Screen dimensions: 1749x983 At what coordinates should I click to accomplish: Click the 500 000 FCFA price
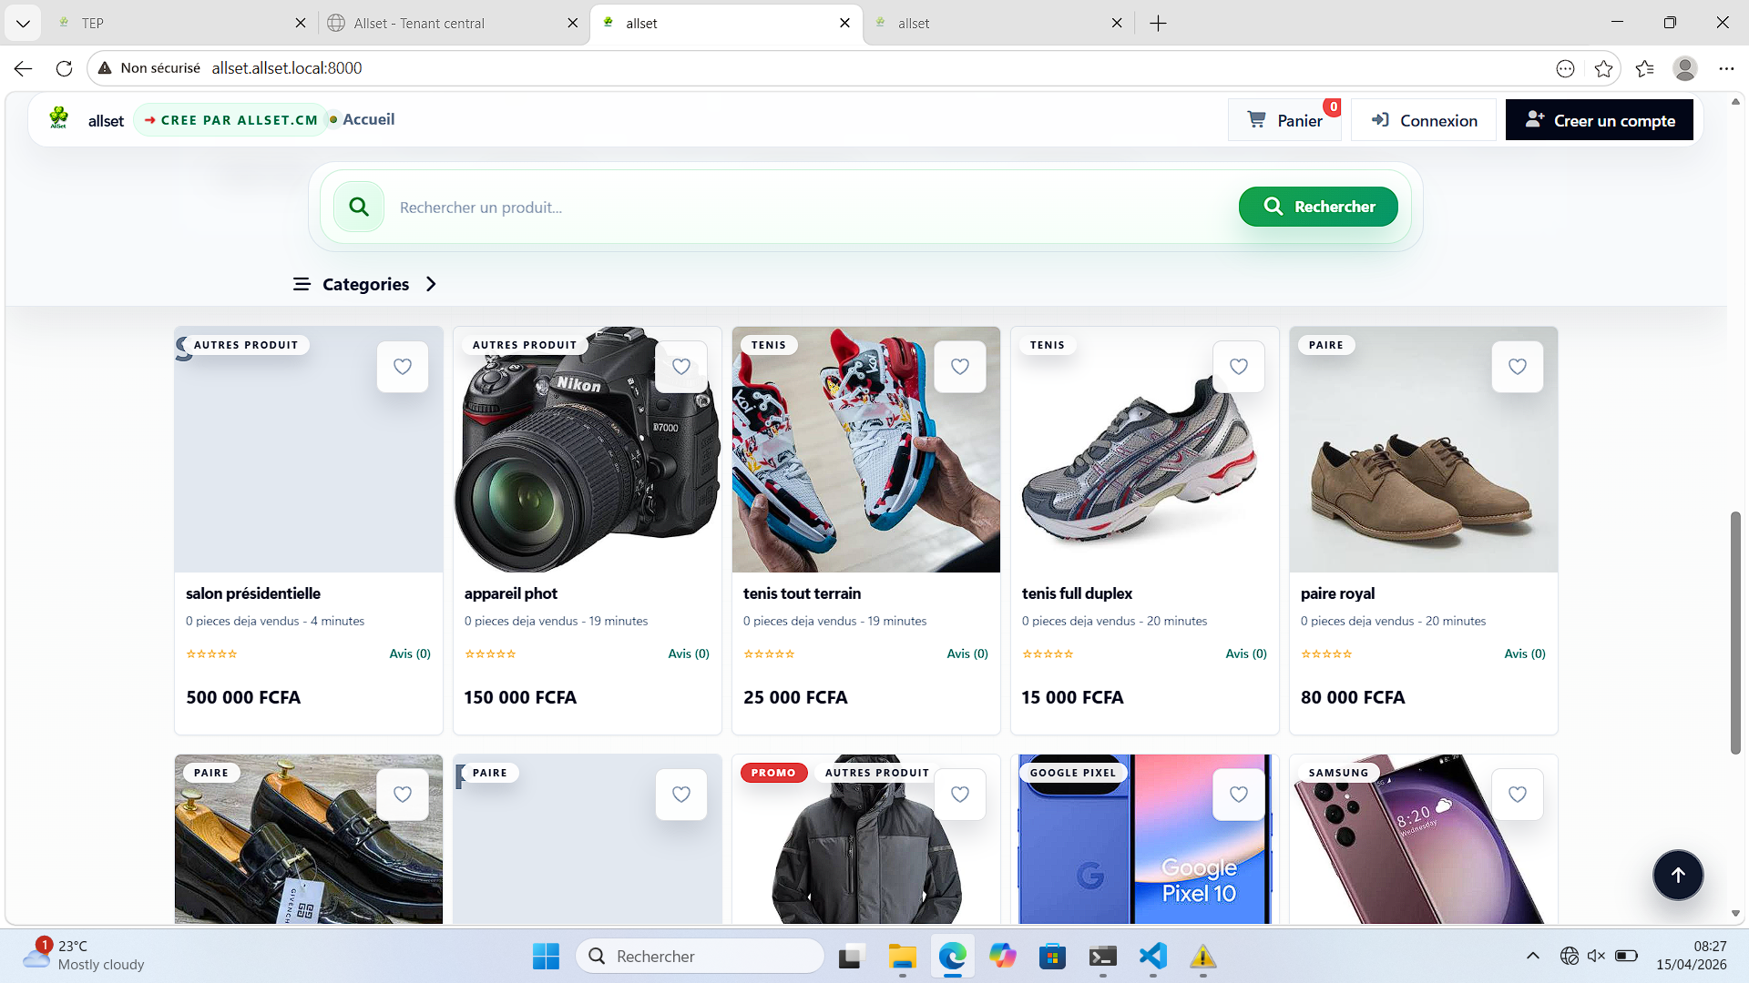pos(243,697)
